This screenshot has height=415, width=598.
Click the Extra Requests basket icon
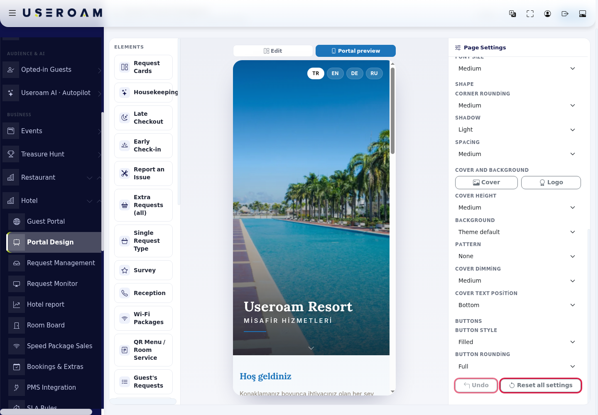click(125, 205)
